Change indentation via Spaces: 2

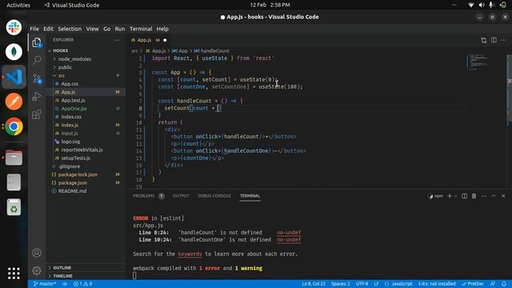(341, 284)
